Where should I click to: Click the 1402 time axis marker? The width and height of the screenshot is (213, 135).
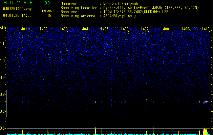tap(43, 29)
